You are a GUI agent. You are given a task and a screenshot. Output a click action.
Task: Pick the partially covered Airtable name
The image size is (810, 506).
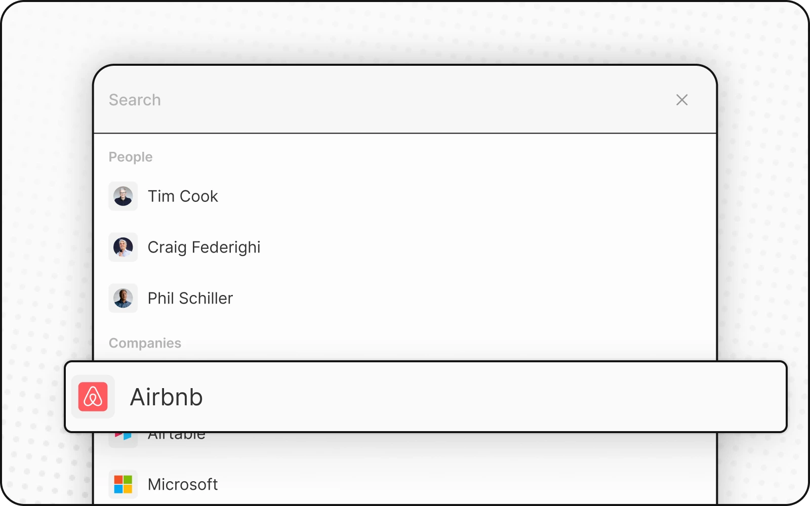point(177,436)
